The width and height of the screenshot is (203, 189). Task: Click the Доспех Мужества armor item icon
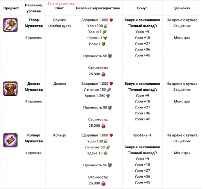pos(11,89)
